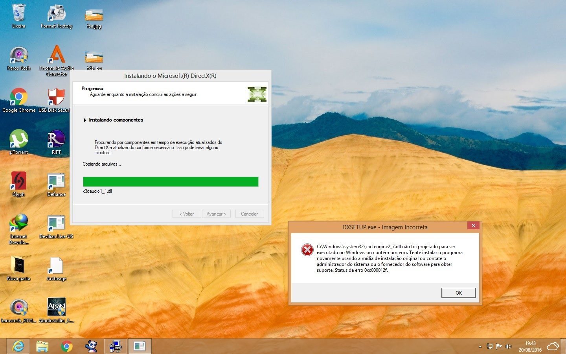566x354 pixels.
Task: Click the green installation progress bar
Action: point(171,181)
